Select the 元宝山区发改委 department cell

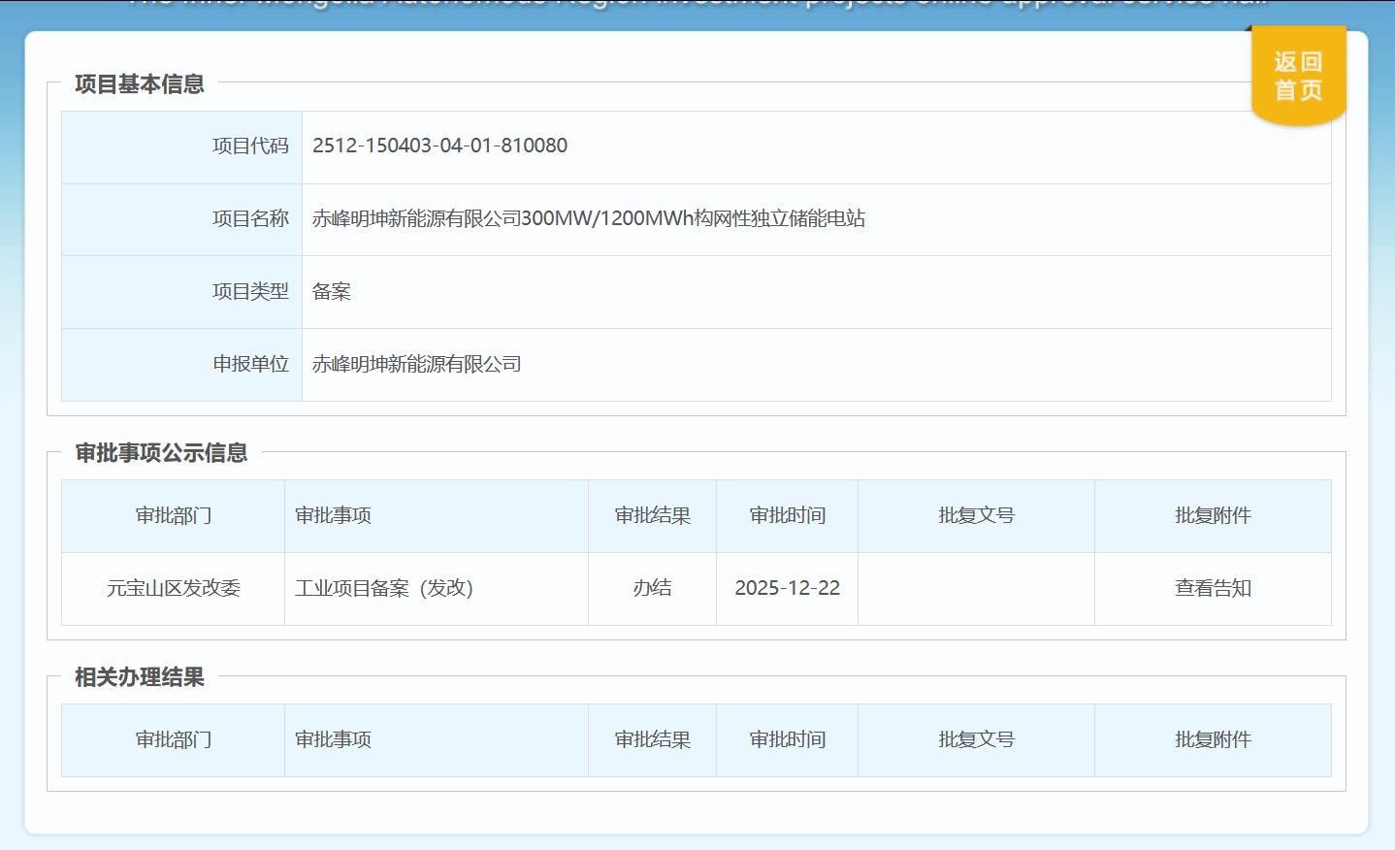point(173,588)
